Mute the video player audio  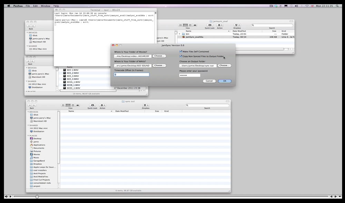tap(6, 197)
